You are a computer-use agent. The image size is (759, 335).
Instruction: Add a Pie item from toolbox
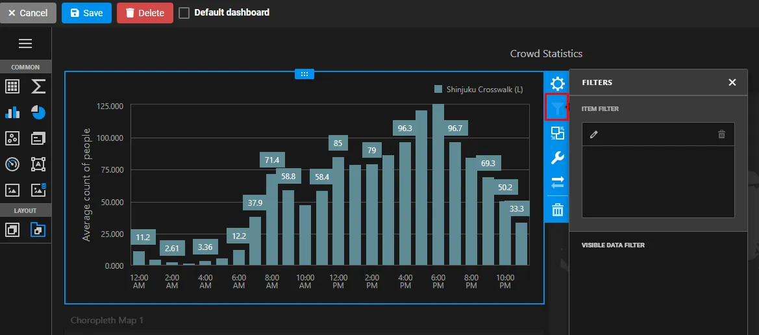click(38, 112)
